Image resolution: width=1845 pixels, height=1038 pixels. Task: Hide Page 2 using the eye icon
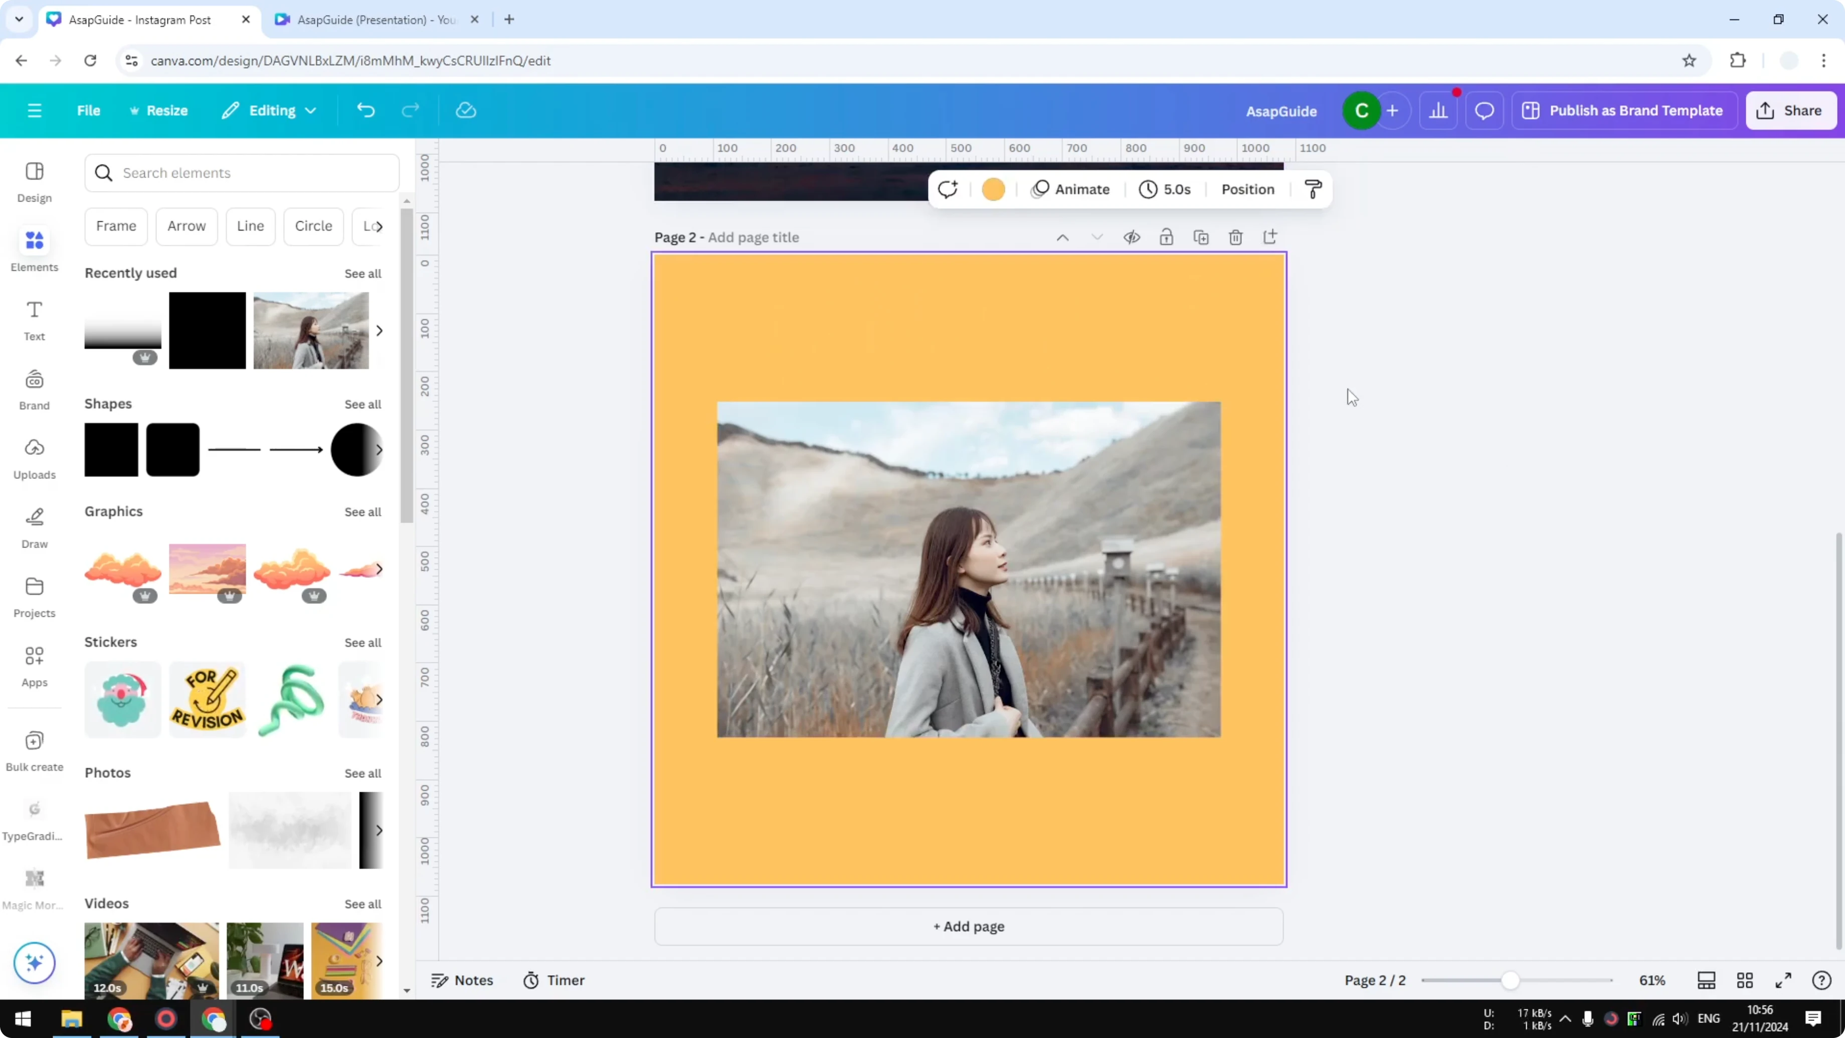tap(1132, 236)
